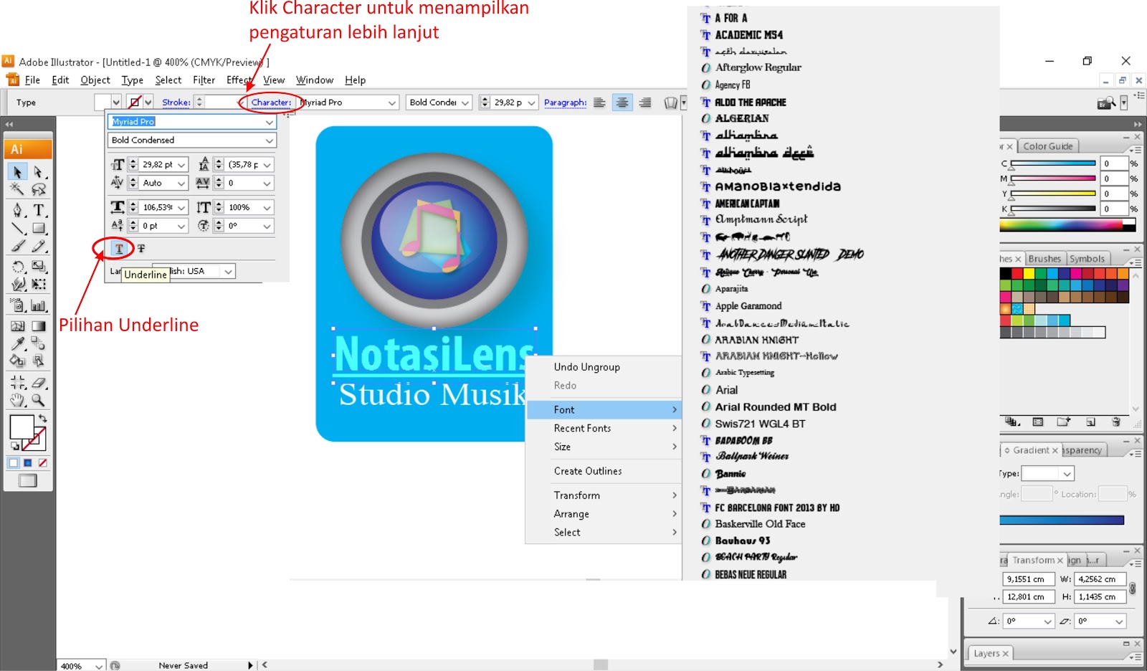
Task: Switch toolbox paint mode to Gradient
Action: [28, 463]
